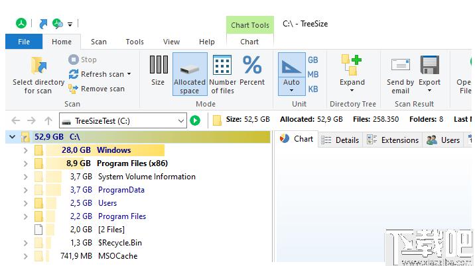
Task: Switch mode to Size
Action: [158, 71]
